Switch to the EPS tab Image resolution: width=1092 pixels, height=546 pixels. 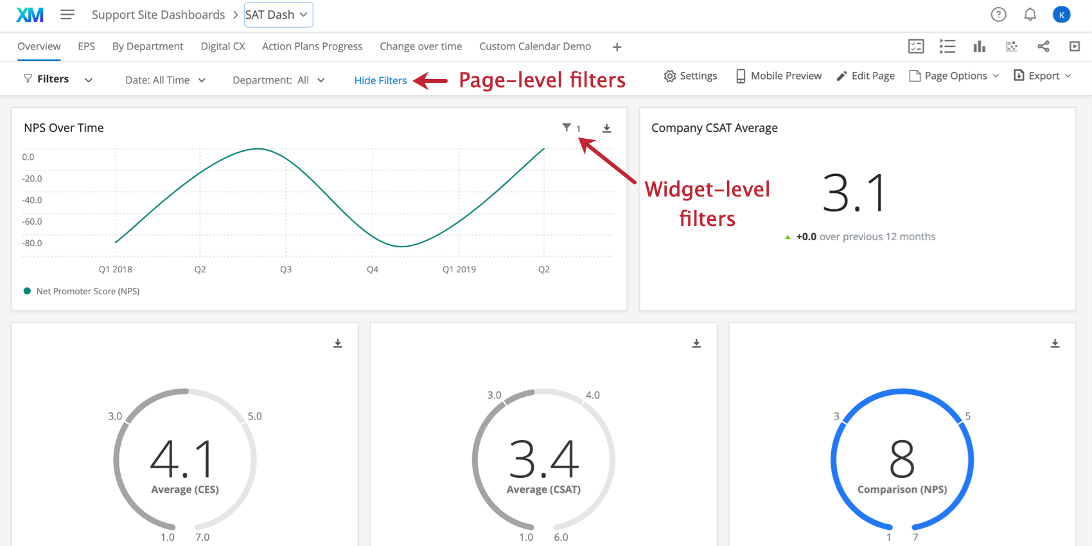[86, 46]
